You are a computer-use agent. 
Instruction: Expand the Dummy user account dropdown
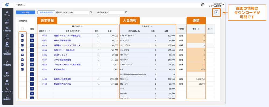(223, 5)
